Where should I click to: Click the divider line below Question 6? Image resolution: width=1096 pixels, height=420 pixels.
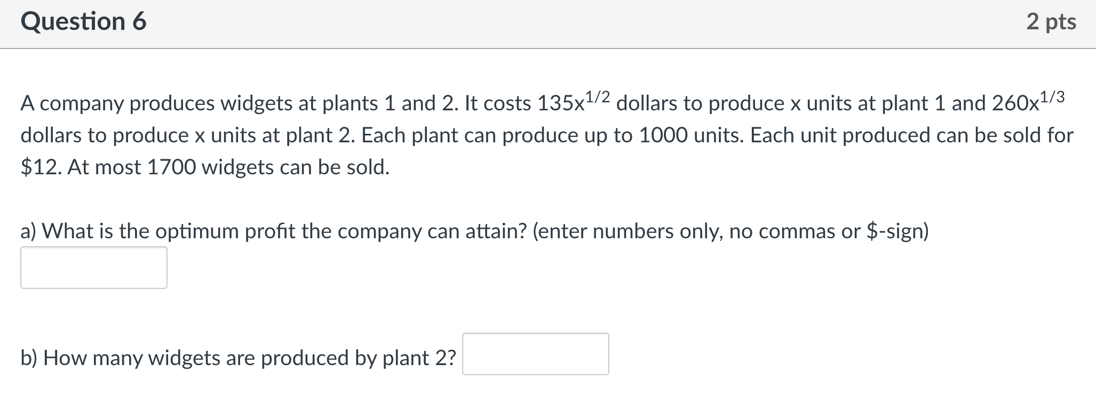point(548,48)
